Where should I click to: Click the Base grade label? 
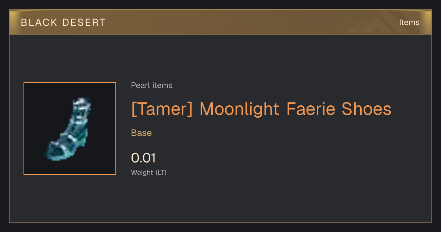(x=141, y=133)
